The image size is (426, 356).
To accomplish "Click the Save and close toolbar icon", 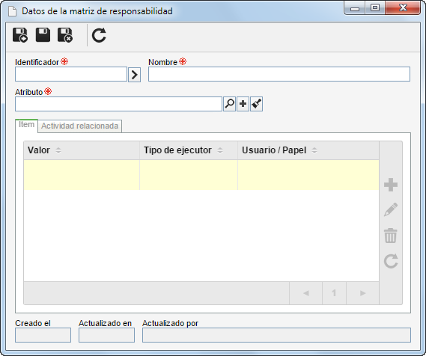I will click(x=65, y=35).
